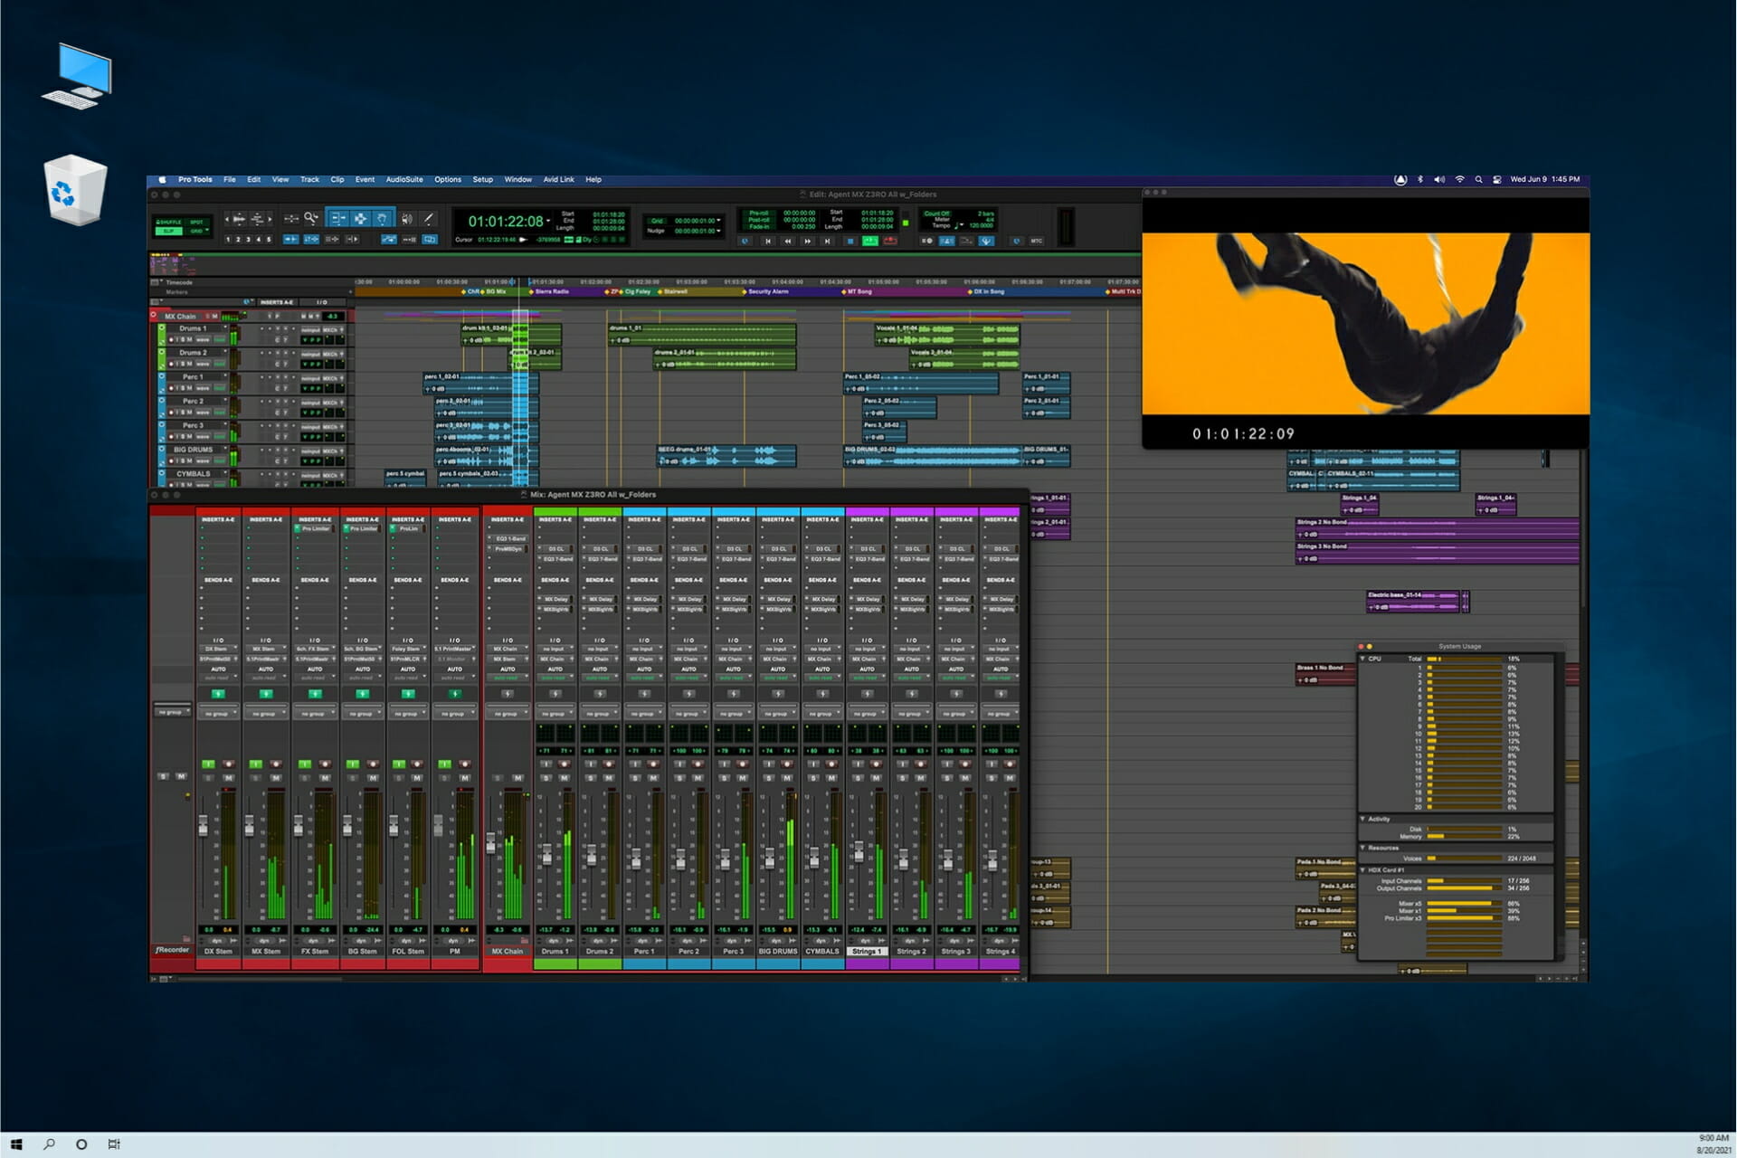Open the Windows Start menu
This screenshot has width=1737, height=1158.
point(15,1144)
